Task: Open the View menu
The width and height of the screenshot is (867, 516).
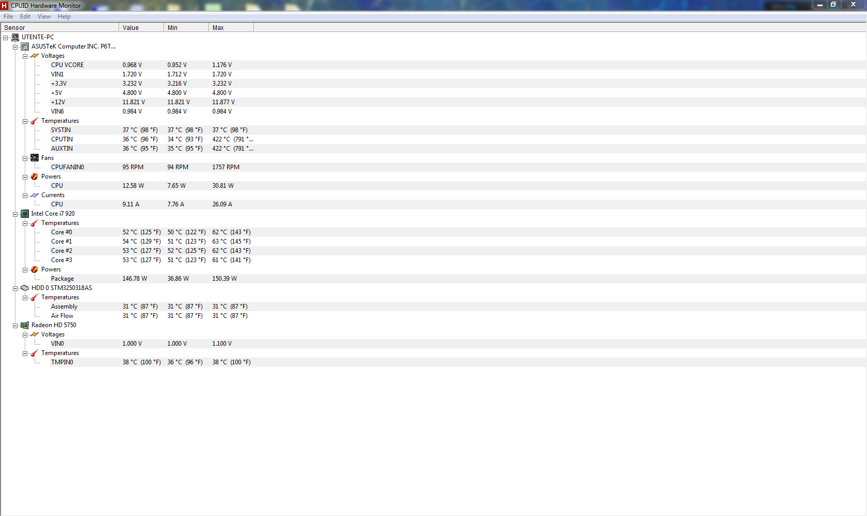Action: point(44,17)
